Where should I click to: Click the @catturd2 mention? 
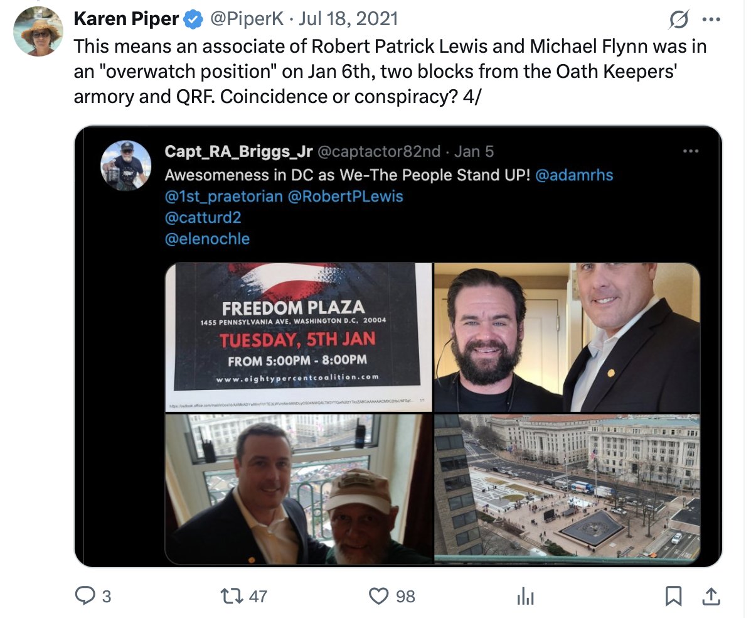point(203,218)
